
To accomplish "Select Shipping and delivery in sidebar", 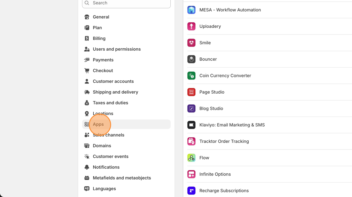I will 115,92.
